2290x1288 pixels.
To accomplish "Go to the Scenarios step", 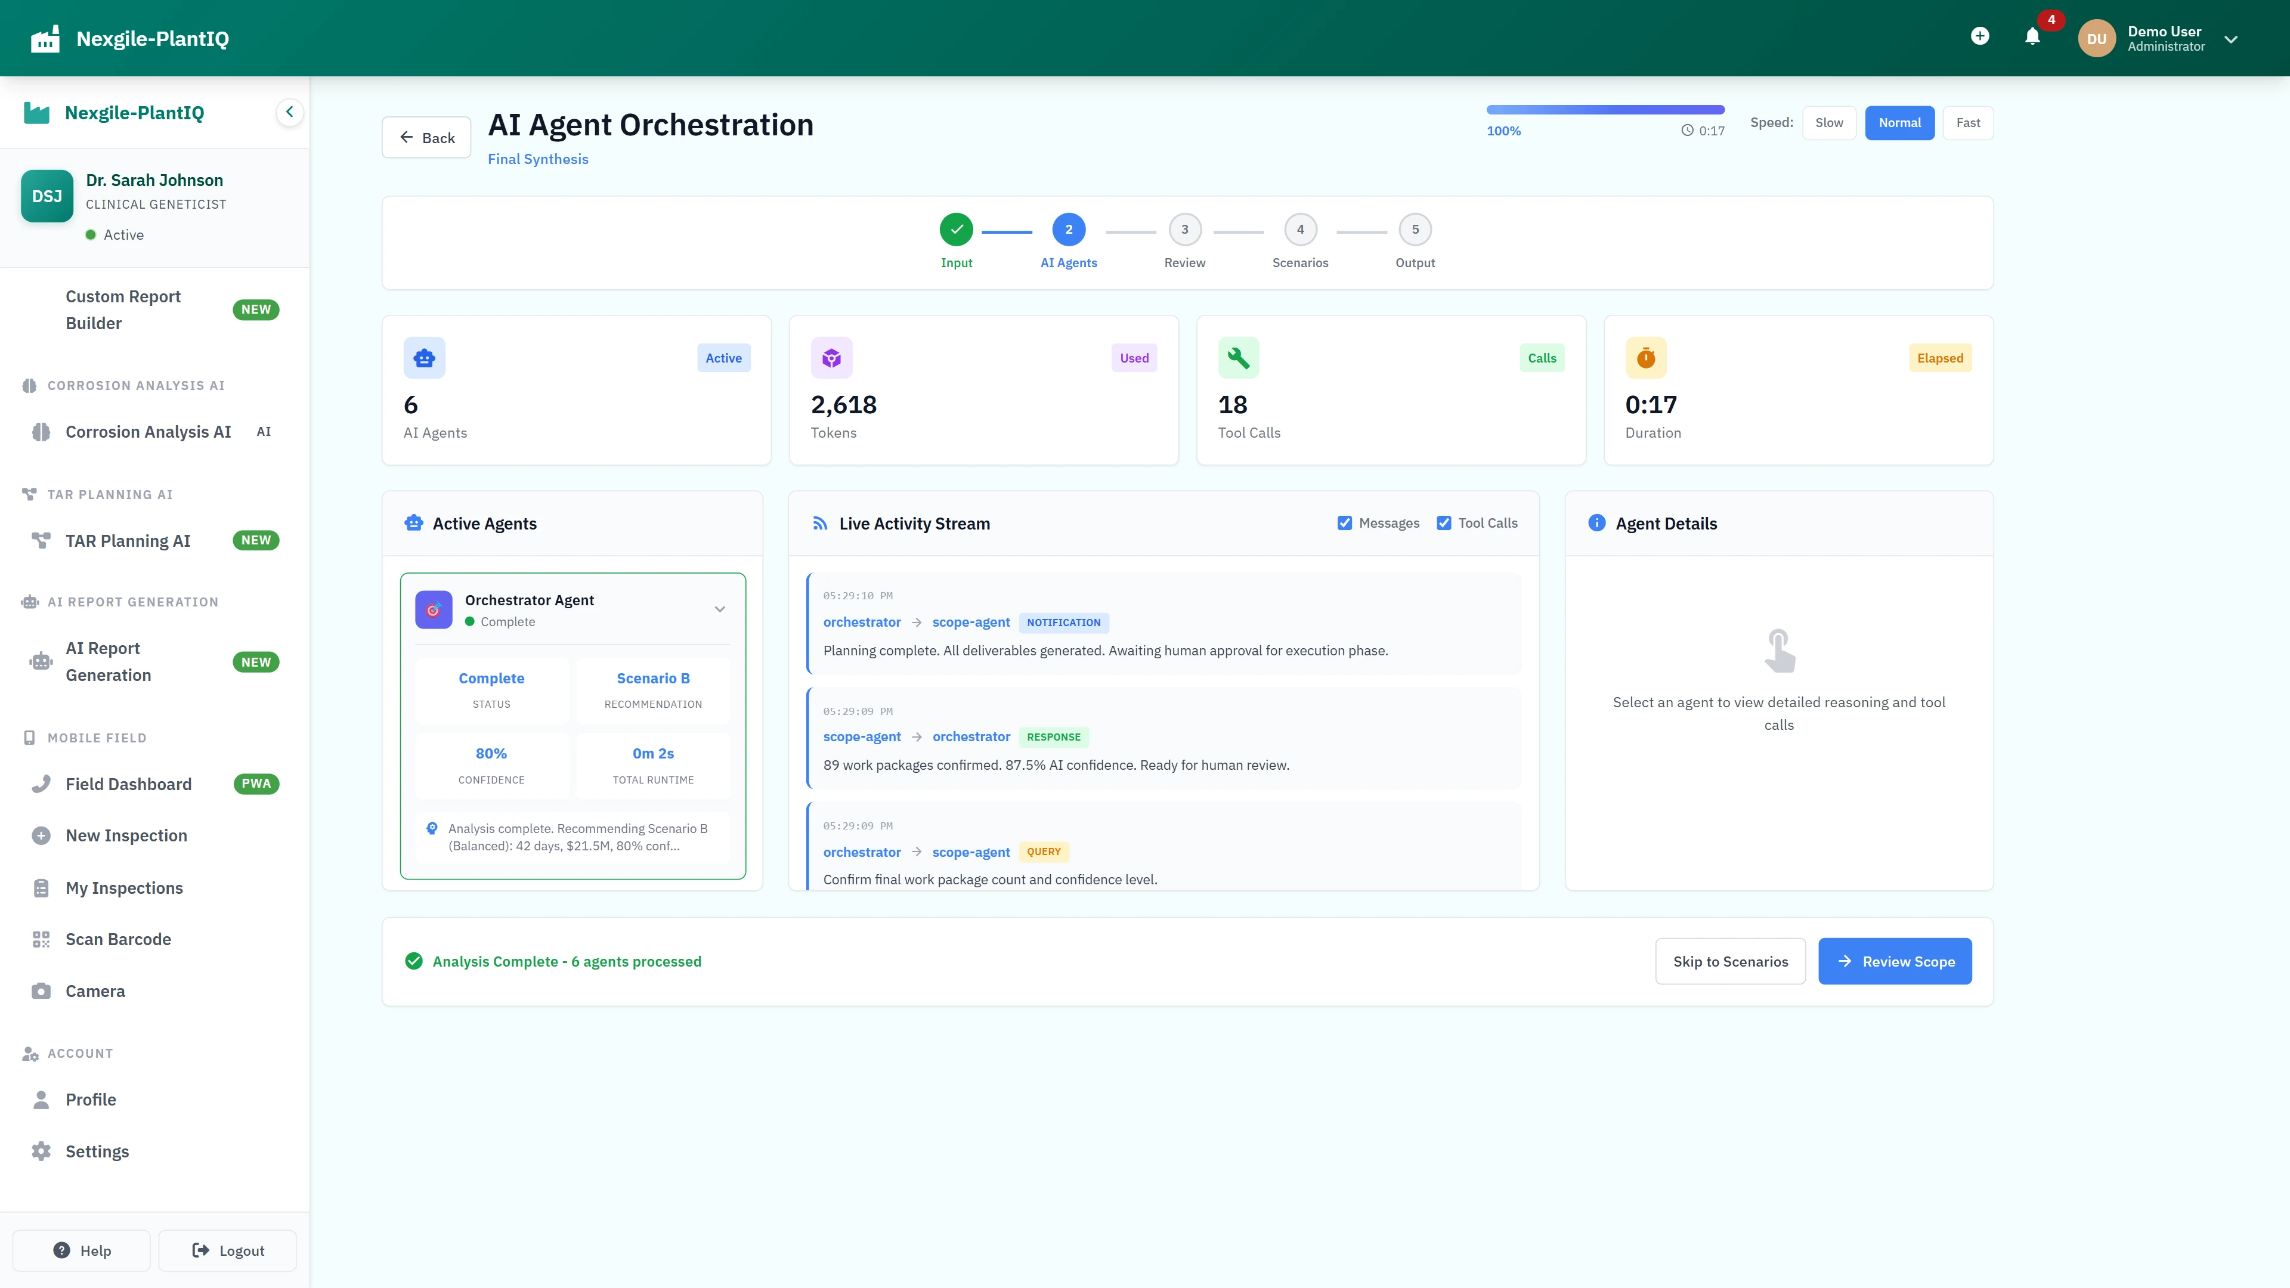I will 1301,228.
